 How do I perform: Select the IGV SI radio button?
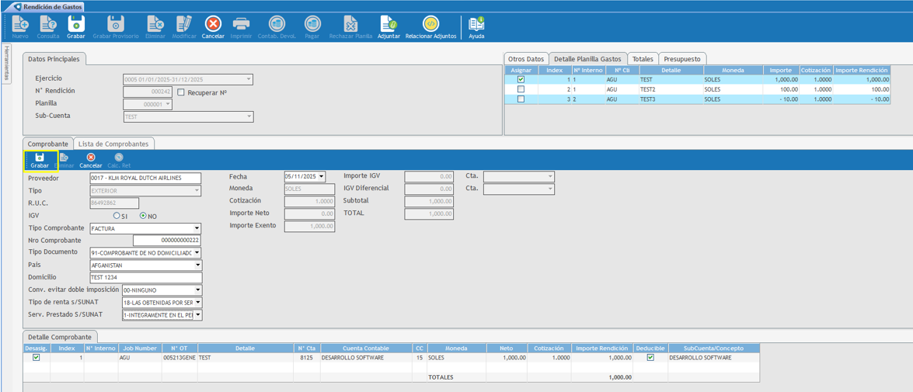[117, 216]
